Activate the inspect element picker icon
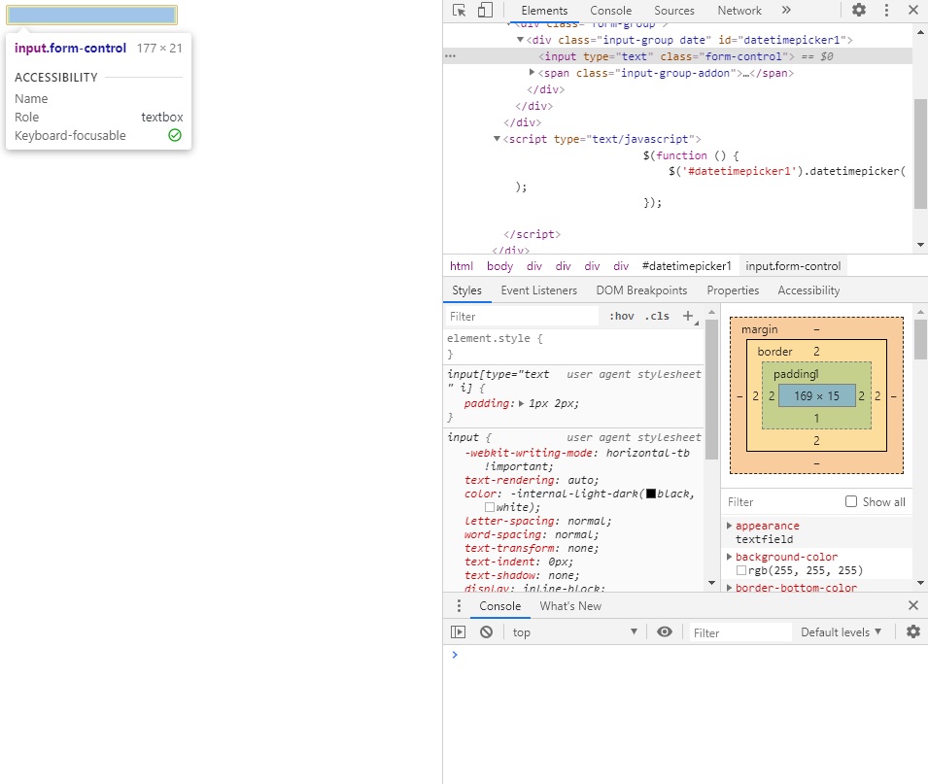Image resolution: width=928 pixels, height=784 pixels. click(459, 10)
